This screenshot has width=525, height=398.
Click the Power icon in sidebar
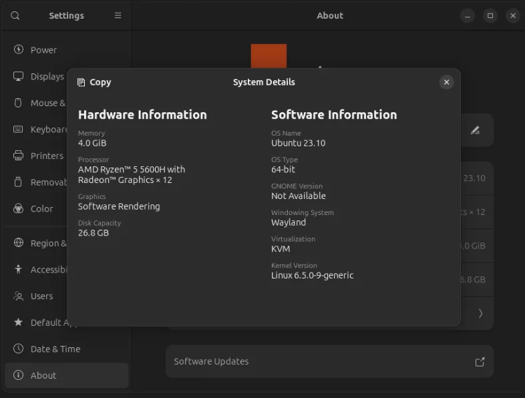tap(19, 49)
